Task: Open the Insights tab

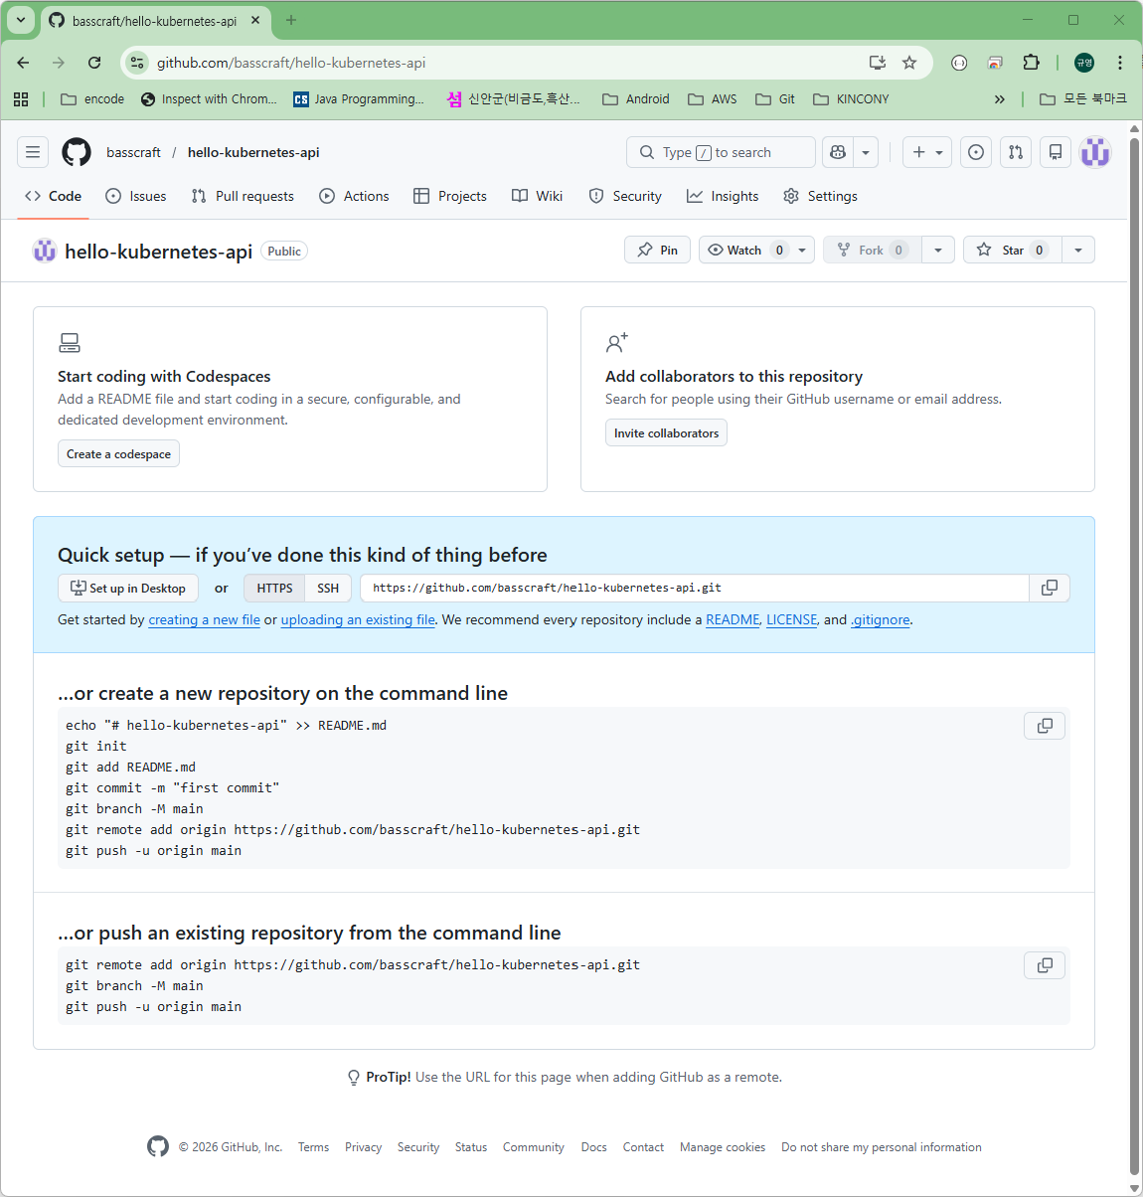Action: 723,196
